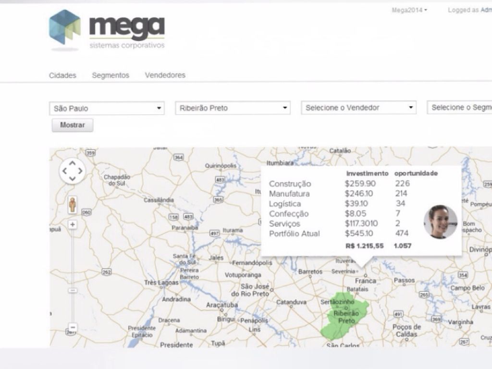Go to the Segmentos tab
Viewport: 492px width, 369px height.
tap(111, 75)
